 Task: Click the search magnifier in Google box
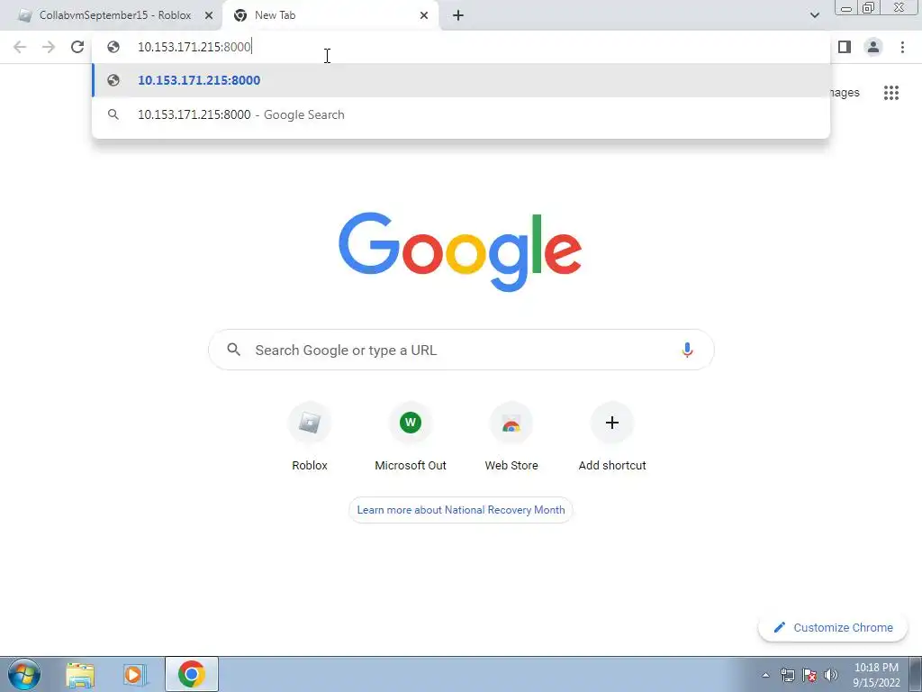233,350
